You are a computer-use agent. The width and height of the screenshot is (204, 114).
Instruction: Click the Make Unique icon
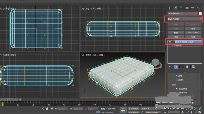[183, 67]
